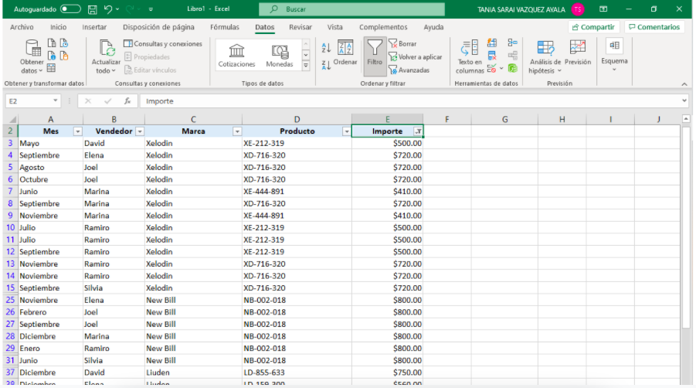Open the Obtener datos menu

pos(32,57)
